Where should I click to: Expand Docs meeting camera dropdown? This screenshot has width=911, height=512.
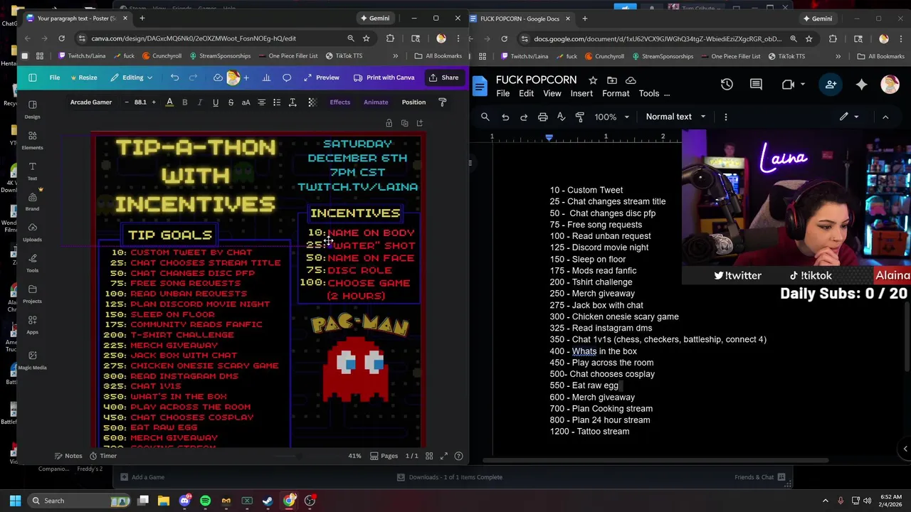(x=803, y=85)
